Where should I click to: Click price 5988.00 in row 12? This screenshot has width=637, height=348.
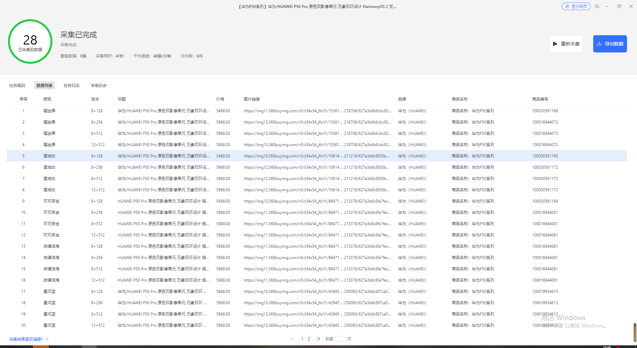pos(223,235)
